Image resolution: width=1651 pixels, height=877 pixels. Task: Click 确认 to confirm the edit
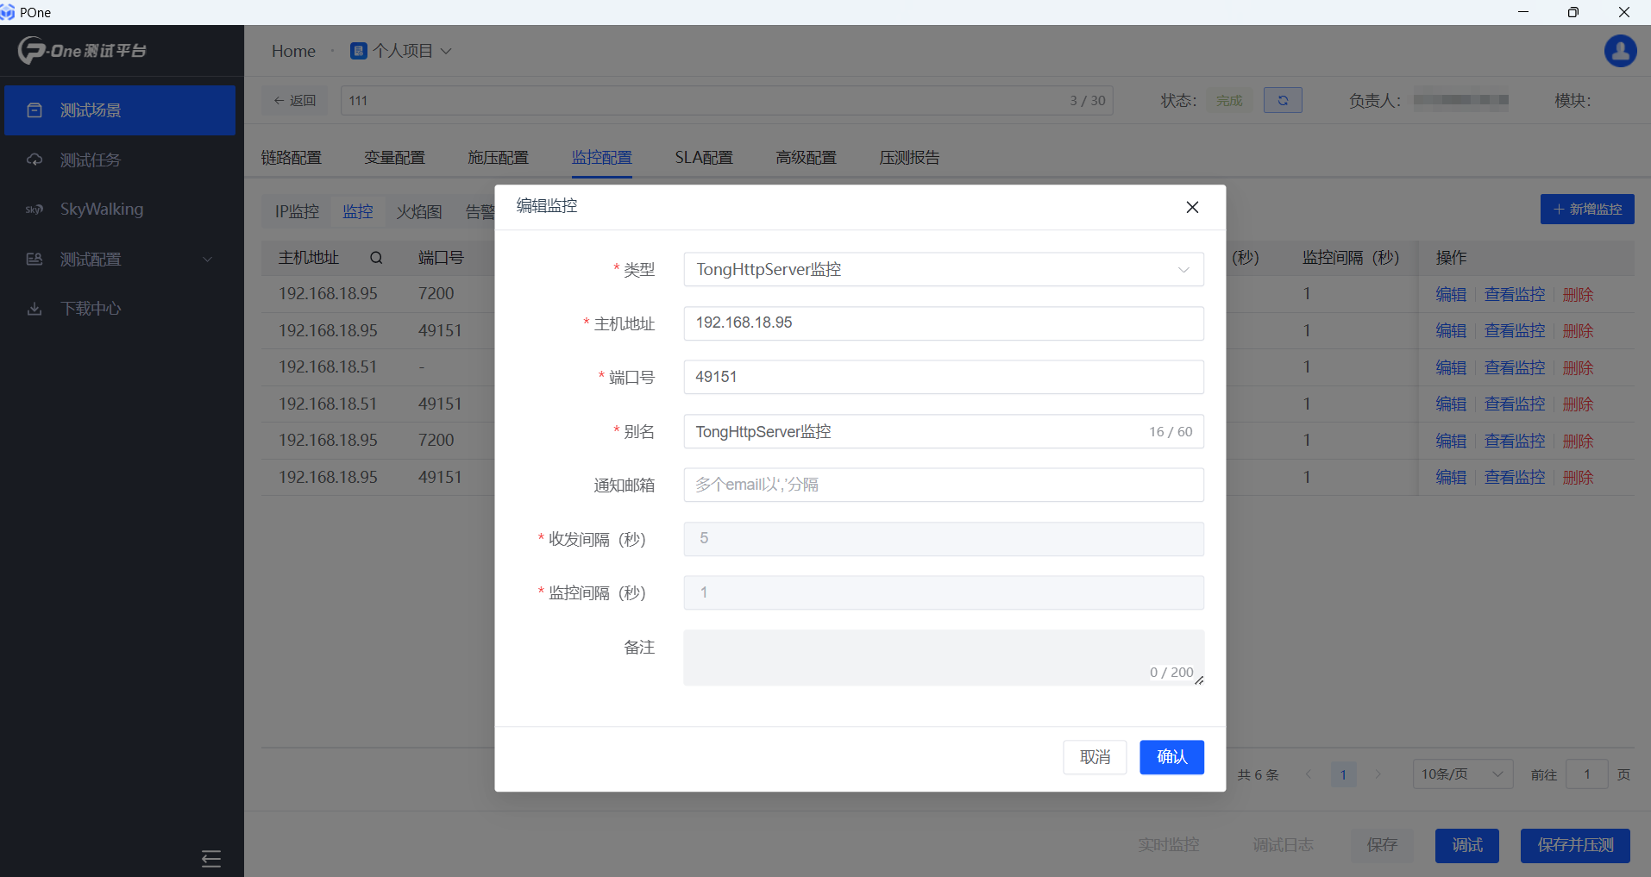[1171, 757]
